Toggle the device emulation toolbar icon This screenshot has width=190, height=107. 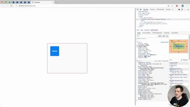tap(140, 10)
